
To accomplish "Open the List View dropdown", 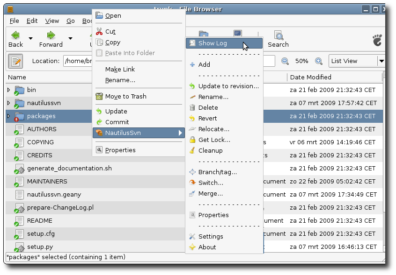I will [x=357, y=61].
